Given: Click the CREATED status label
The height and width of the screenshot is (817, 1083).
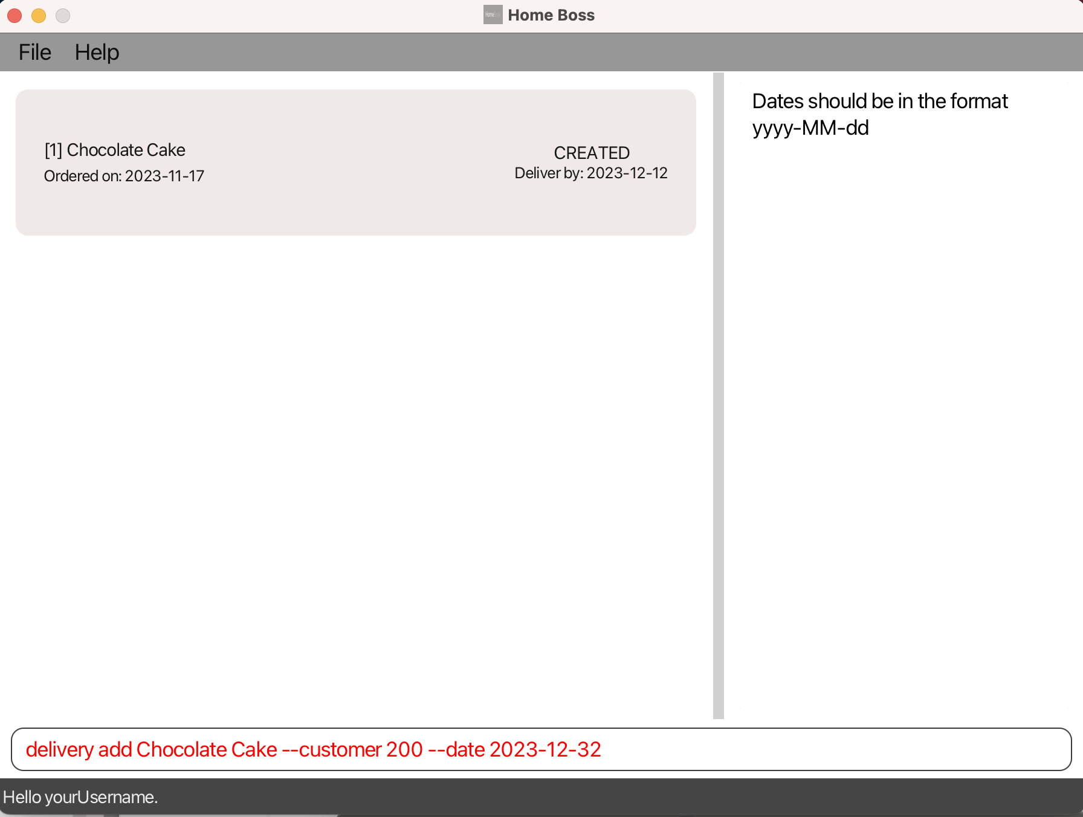Looking at the screenshot, I should click(x=592, y=153).
